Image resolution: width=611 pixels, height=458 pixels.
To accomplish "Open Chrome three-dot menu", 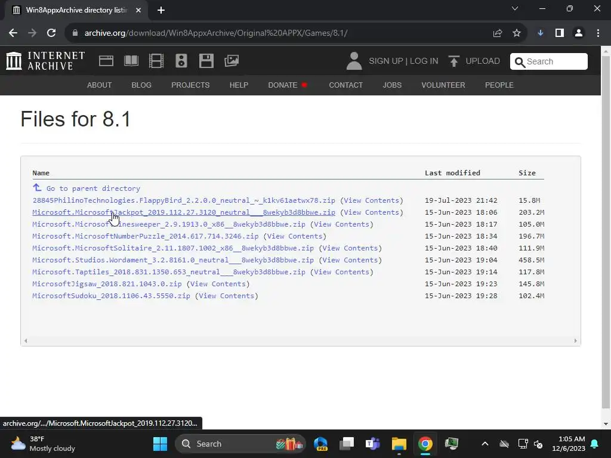I will [x=598, y=33].
